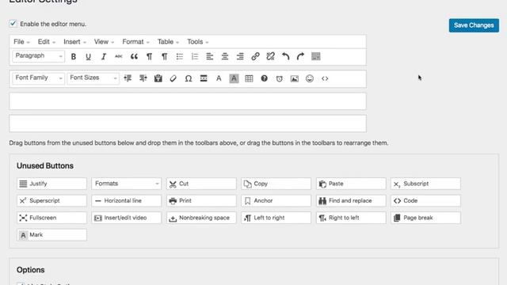Open the Tools menu
The width and height of the screenshot is (507, 285).
point(197,42)
